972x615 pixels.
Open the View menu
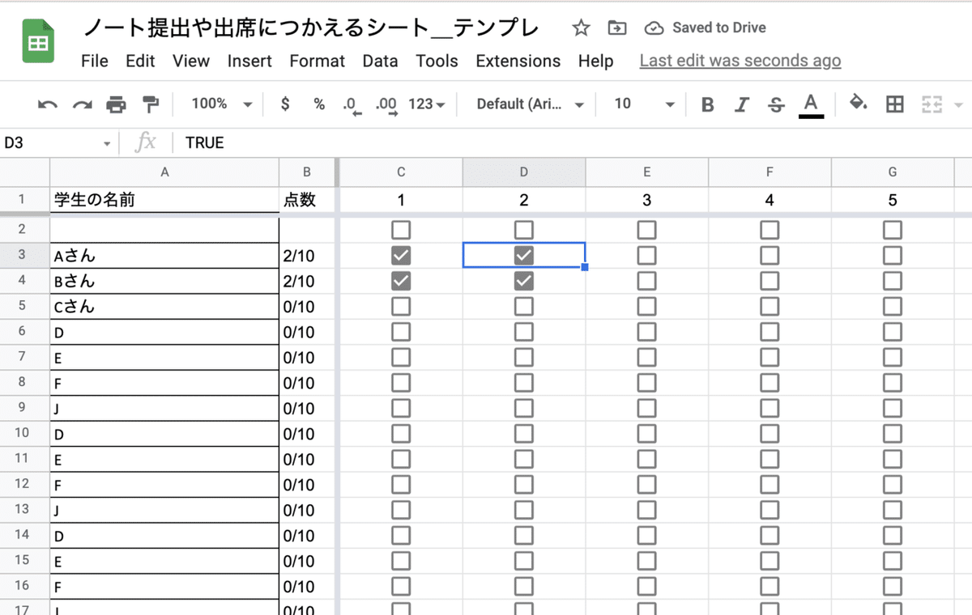pos(191,61)
